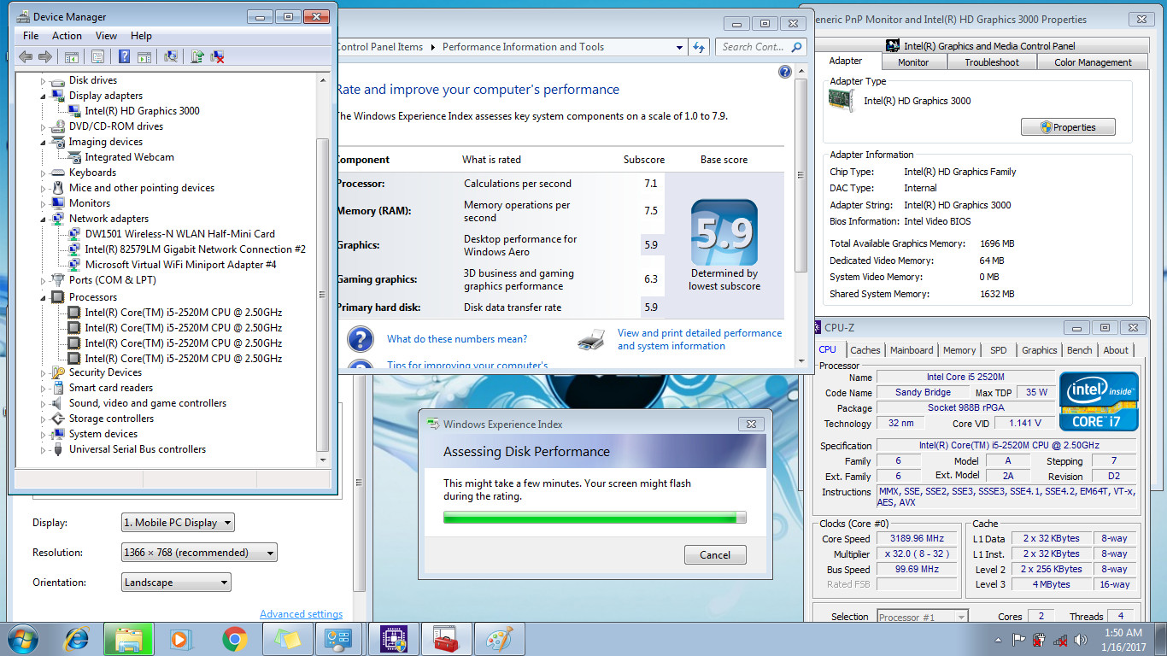Open the Display selection dropdown
1167x656 pixels.
point(178,523)
